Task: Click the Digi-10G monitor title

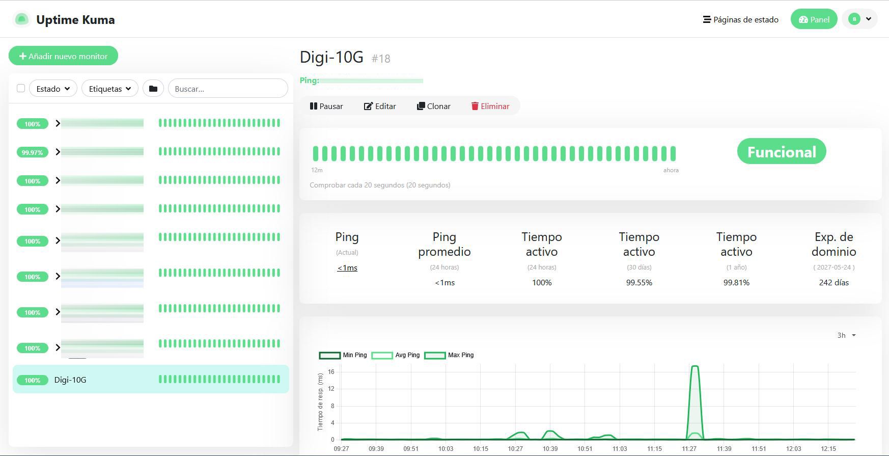Action: coord(331,57)
